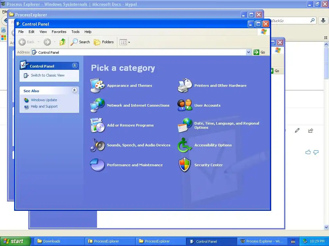Click the Windows Update link
This screenshot has height=246, width=329.
point(44,100)
